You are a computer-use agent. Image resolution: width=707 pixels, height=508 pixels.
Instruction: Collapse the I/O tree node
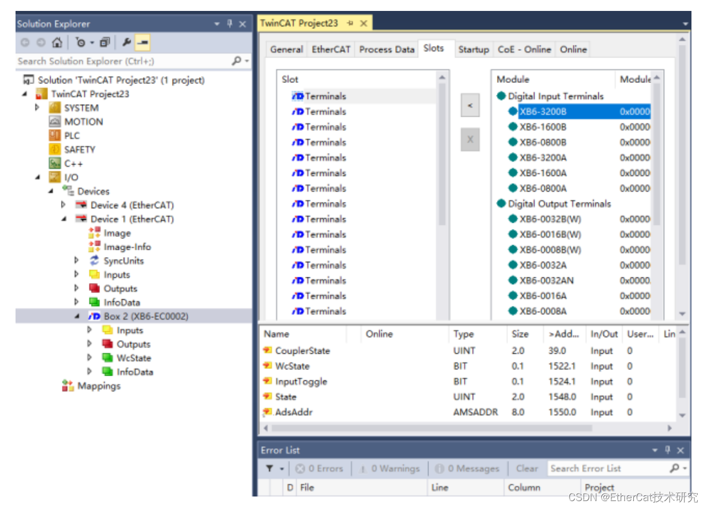pos(38,177)
